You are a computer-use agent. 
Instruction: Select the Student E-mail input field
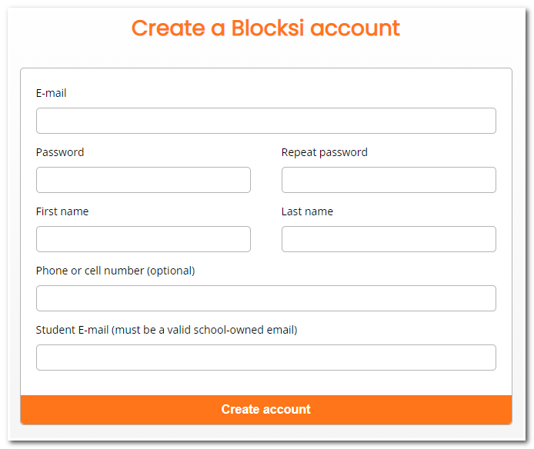pos(265,358)
